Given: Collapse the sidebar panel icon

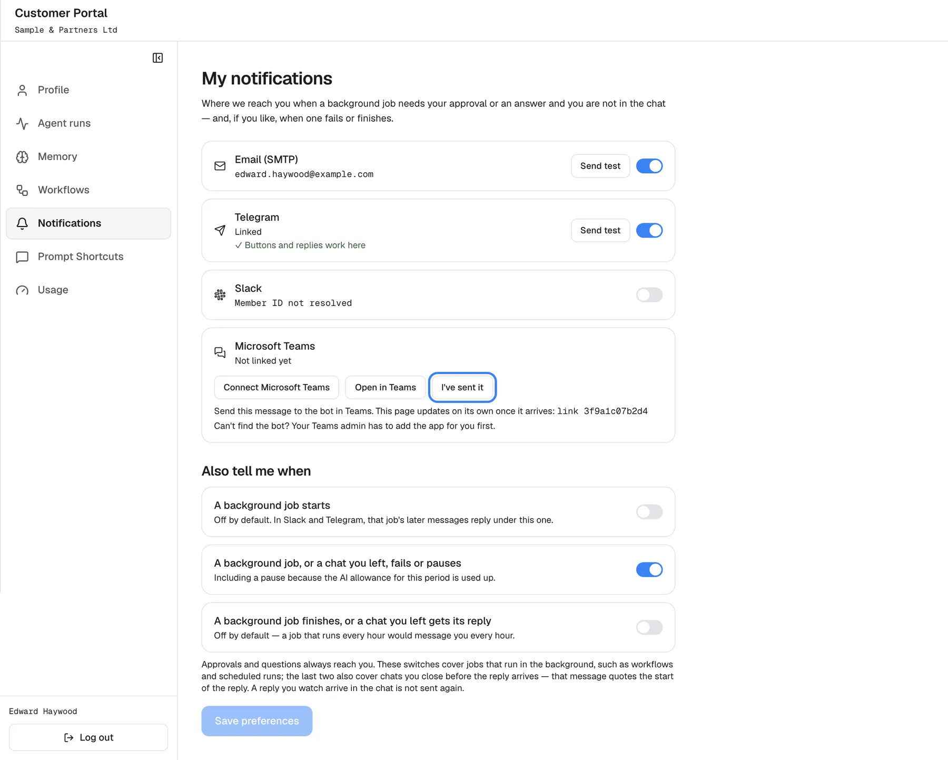Looking at the screenshot, I should [157, 58].
